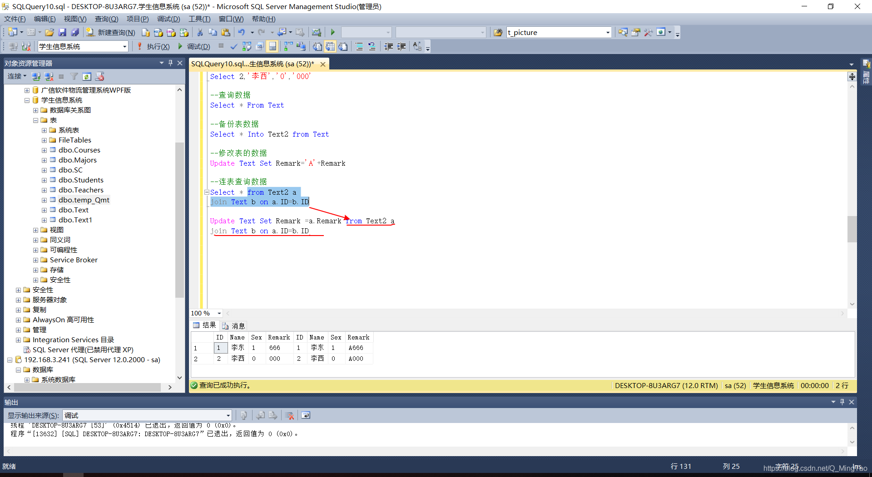Open the 帮助(H) menu
872x477 pixels.
point(263,19)
